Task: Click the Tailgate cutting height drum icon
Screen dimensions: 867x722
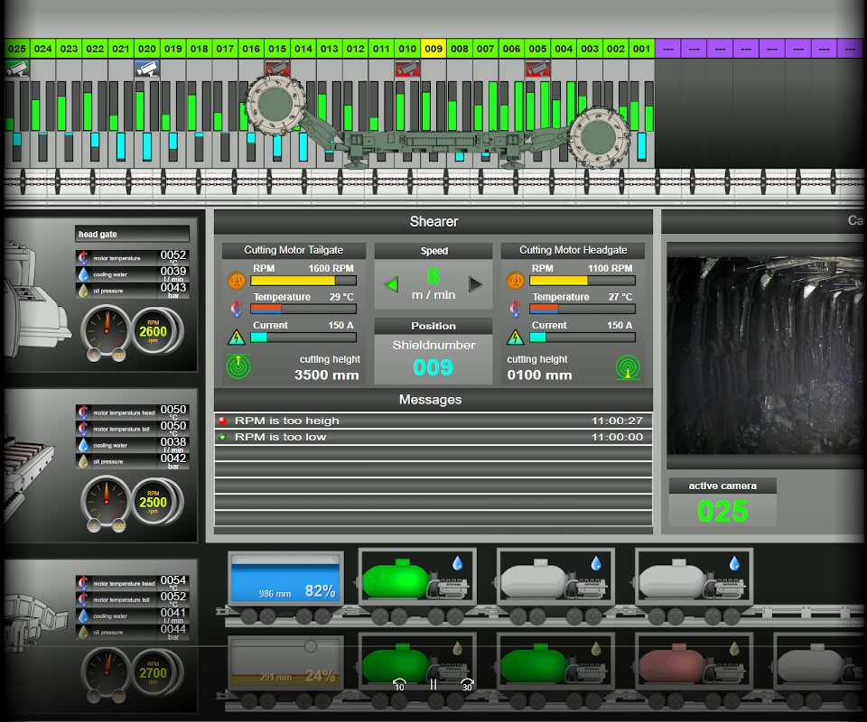Action: point(238,366)
